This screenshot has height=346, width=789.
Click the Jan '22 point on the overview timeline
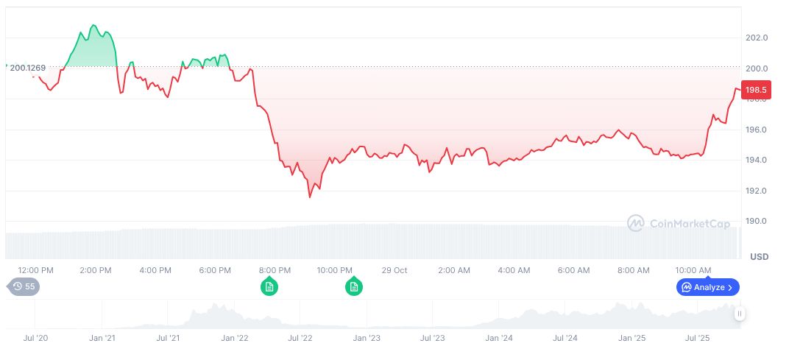[x=235, y=338]
